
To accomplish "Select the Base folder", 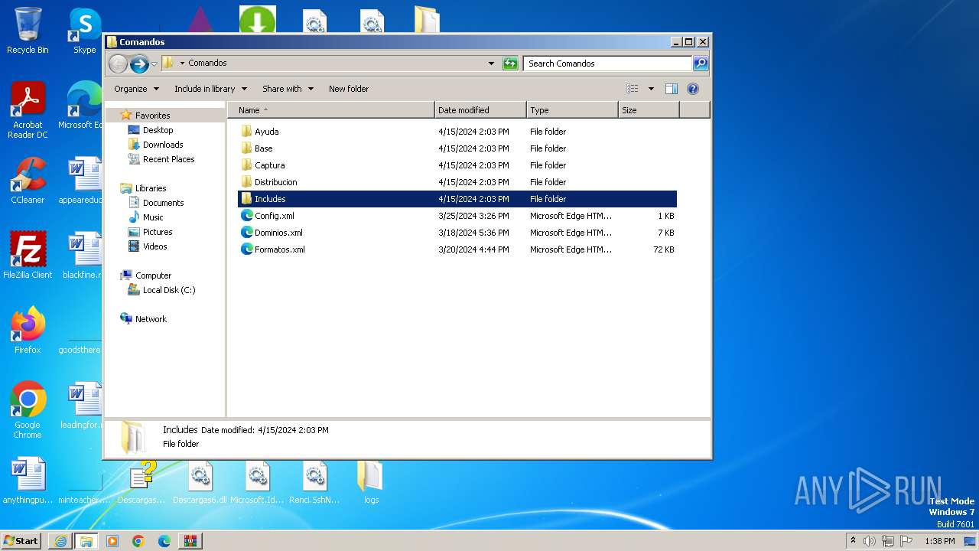I will pyautogui.click(x=457, y=148).
